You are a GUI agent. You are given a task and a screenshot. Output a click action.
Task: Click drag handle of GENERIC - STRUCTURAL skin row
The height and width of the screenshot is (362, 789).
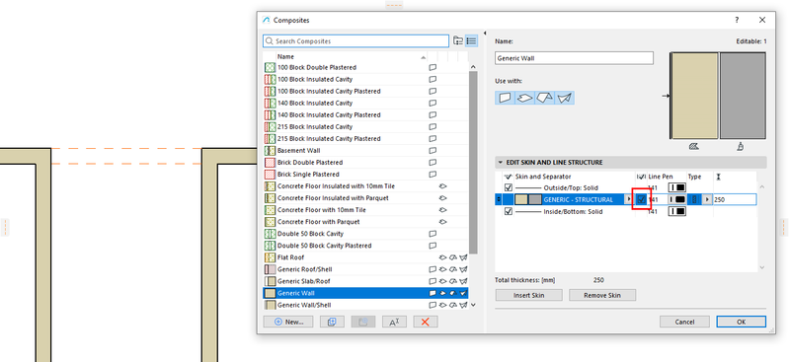(x=499, y=199)
